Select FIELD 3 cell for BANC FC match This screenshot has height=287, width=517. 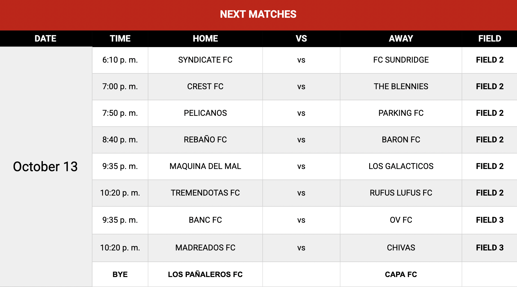(x=490, y=220)
